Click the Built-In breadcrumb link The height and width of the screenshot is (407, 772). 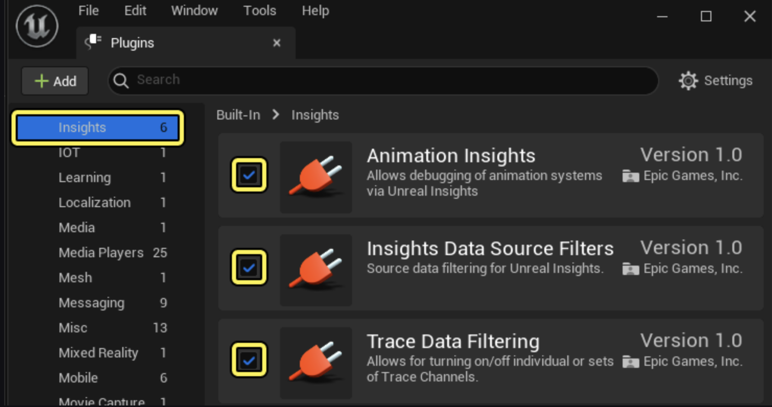tap(238, 115)
